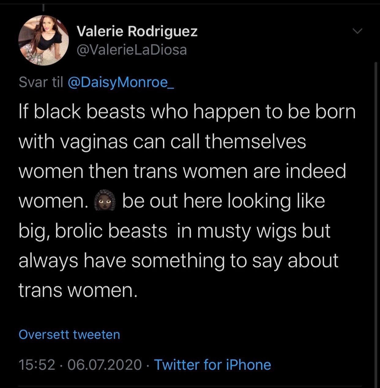The height and width of the screenshot is (388, 380).
Task: Click the tweet line starting 'always have something'
Action: (178, 261)
